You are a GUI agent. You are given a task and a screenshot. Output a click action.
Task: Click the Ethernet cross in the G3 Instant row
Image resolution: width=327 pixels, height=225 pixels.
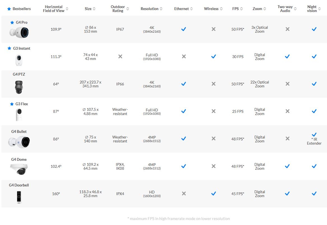click(184, 56)
